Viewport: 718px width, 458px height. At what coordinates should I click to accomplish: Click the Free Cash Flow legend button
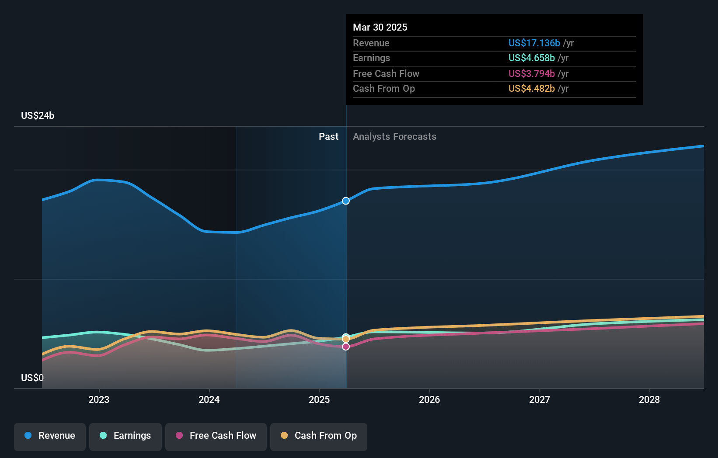(216, 437)
